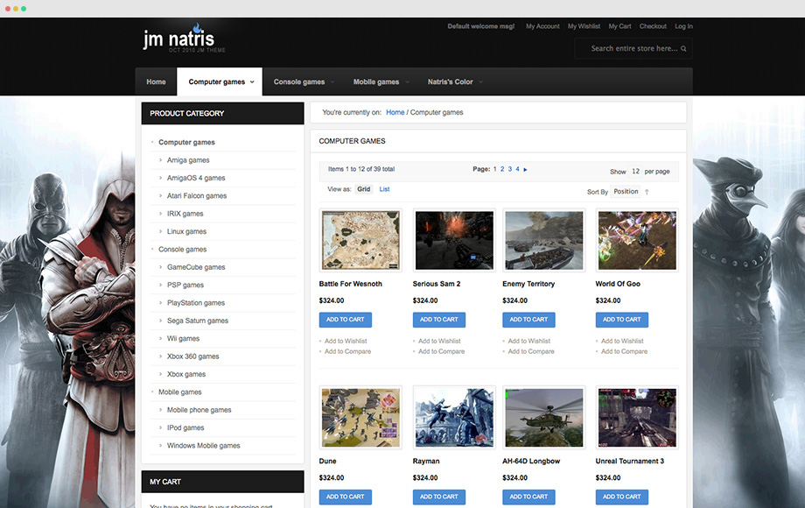Open Wii games category
805x508 pixels.
183,339
